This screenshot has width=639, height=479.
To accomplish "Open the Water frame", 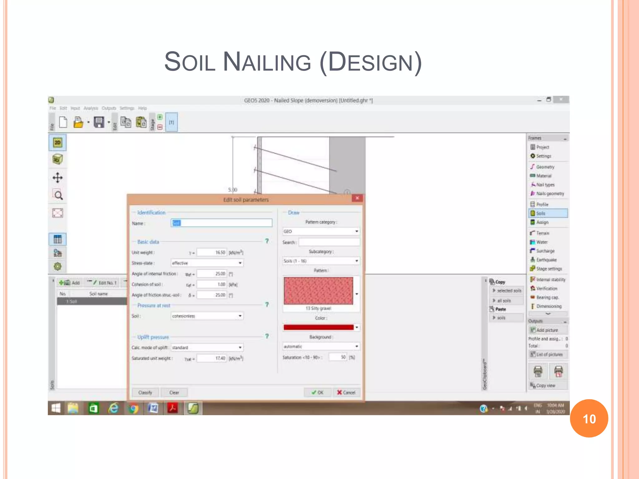I will point(542,242).
